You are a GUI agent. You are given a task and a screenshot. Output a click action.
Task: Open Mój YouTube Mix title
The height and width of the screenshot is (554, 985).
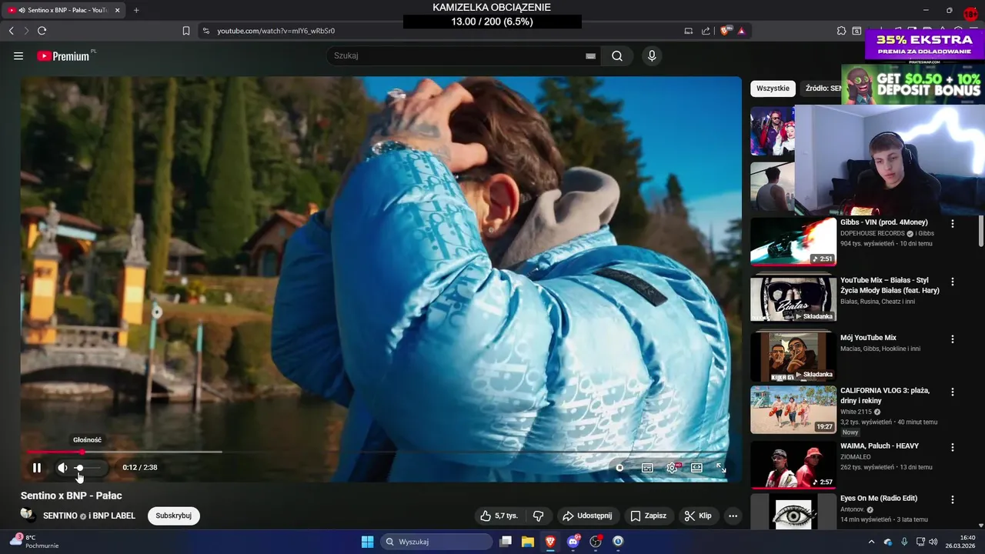[x=868, y=338]
